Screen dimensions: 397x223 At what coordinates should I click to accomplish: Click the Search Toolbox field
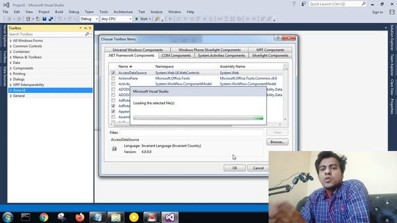click(x=46, y=34)
